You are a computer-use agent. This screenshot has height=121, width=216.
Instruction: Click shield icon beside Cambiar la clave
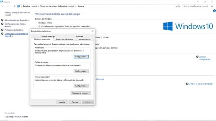(x=187, y=84)
